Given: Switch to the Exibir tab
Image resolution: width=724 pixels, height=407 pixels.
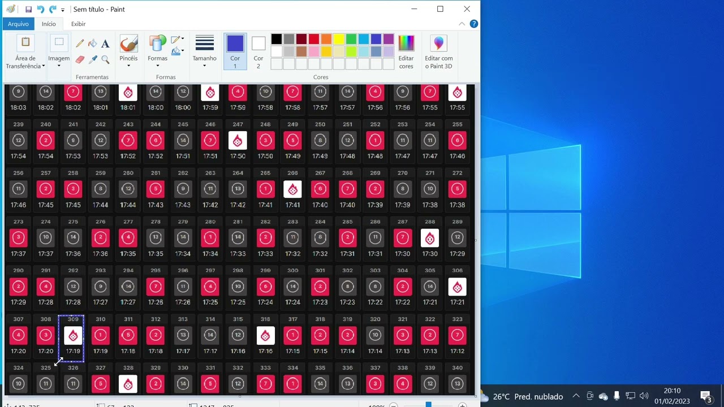Looking at the screenshot, I should pyautogui.click(x=78, y=24).
